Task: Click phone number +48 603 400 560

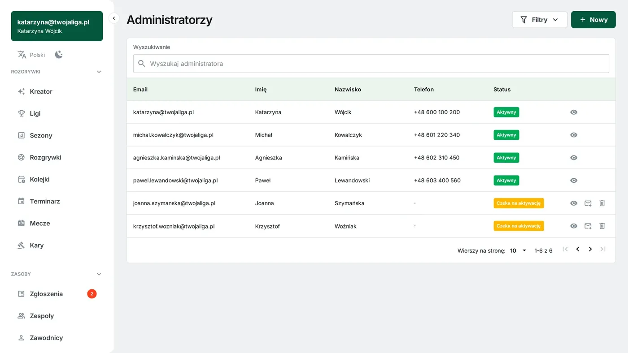Action: 437,181
